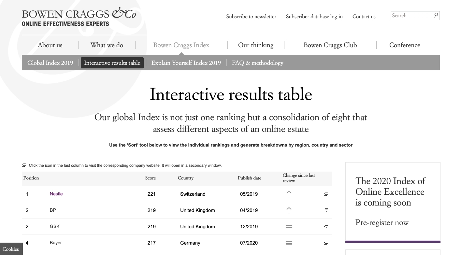The image size is (462, 255).
Task: Click the upward change arrow in Nestle row
Action: point(289,194)
